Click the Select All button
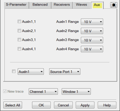The image size is (120, 111). [x=13, y=105]
